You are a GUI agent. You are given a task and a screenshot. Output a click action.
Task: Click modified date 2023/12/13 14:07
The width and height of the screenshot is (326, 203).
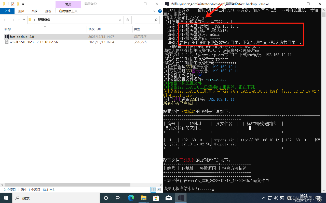pos(101,37)
